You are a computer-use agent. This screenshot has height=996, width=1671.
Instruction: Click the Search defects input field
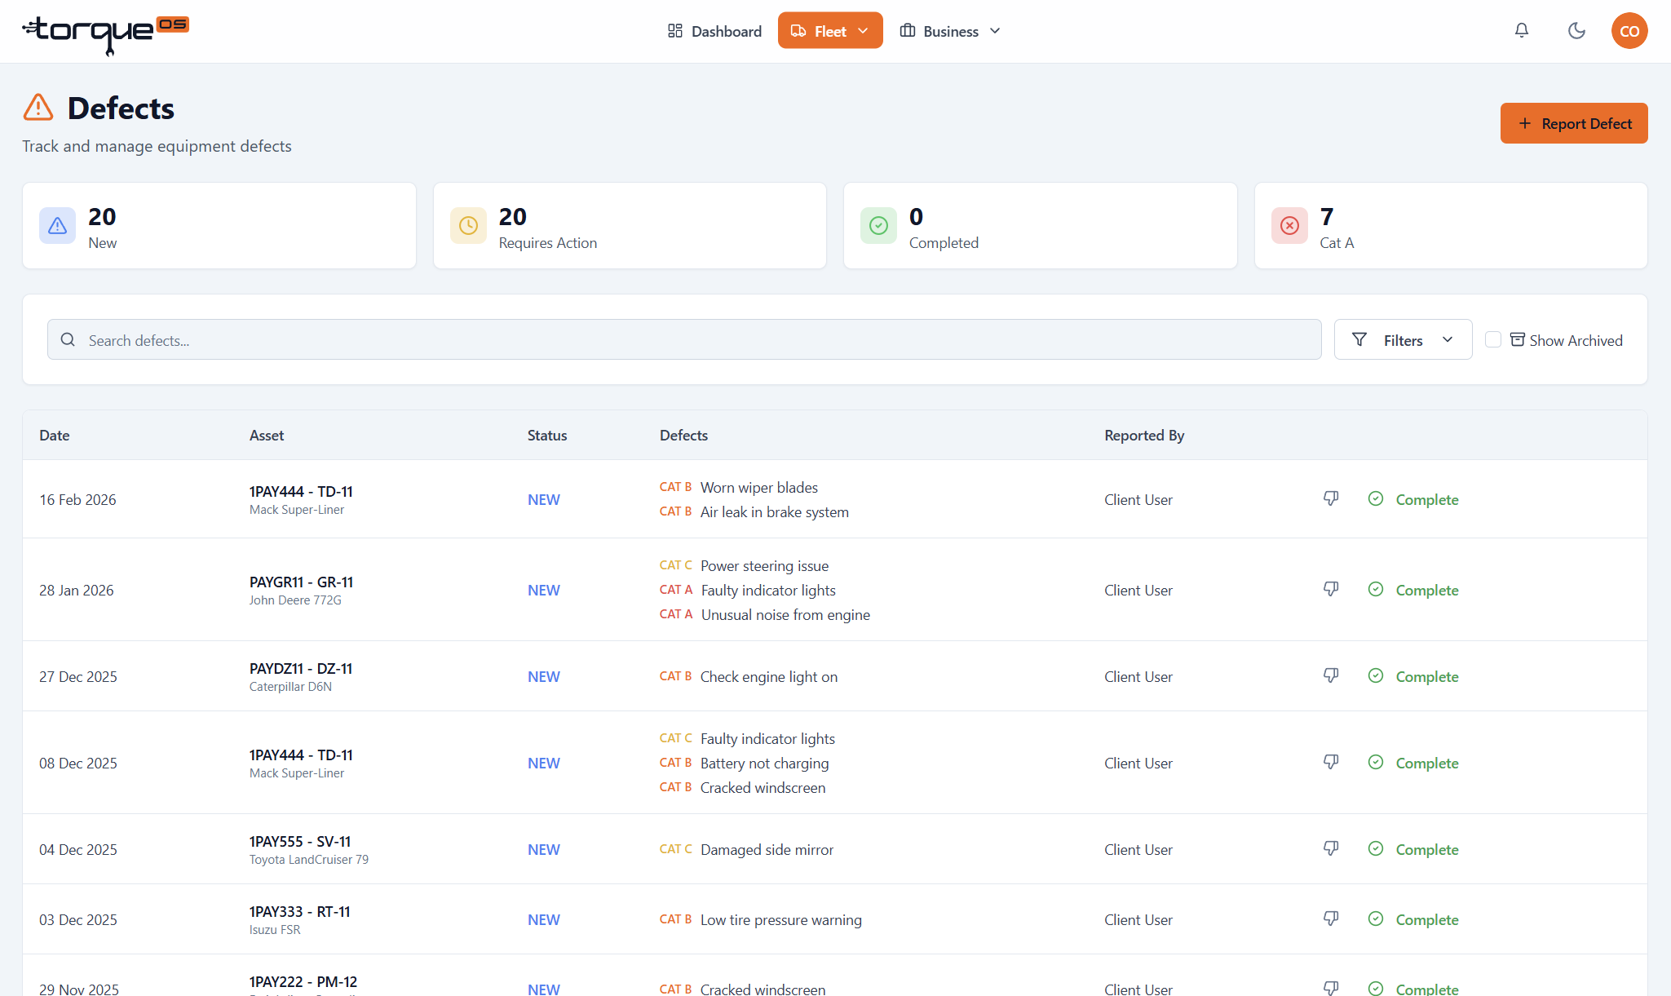684,339
